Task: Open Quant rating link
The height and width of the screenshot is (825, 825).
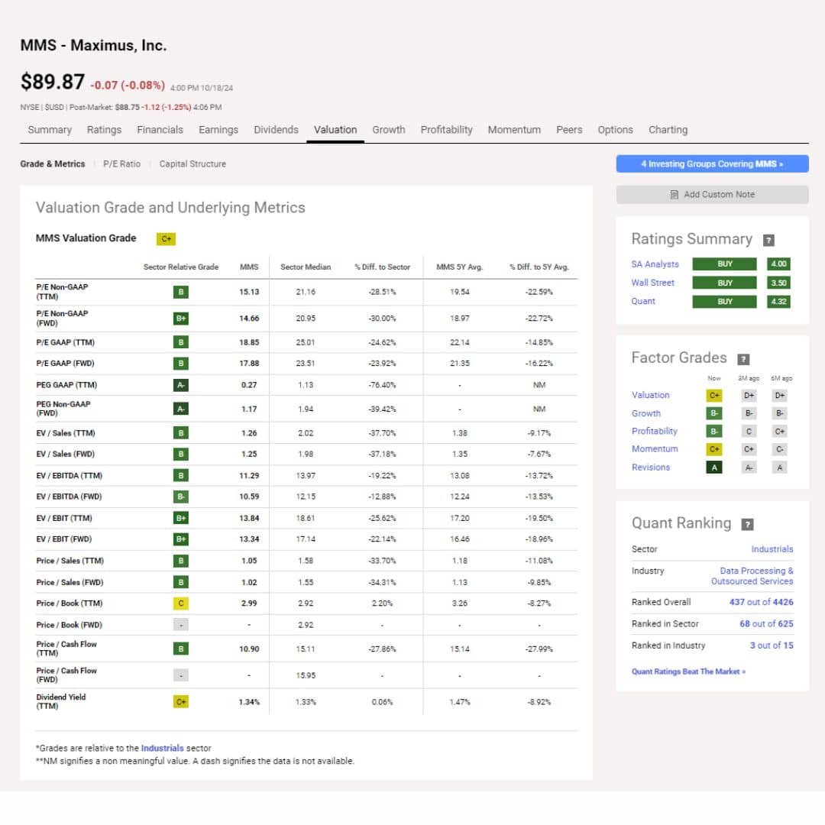Action: point(643,302)
